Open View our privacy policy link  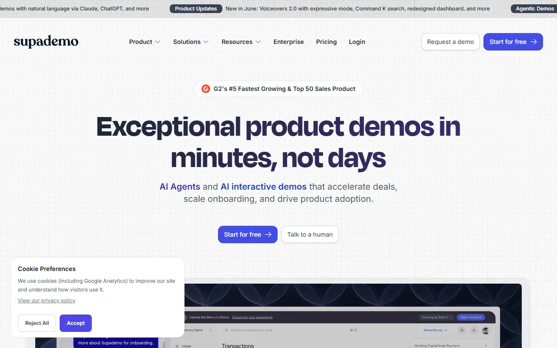pos(47,301)
